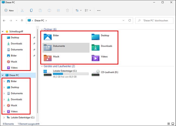Image resolution: width=176 pixels, height=126 pixels.
Task: Open Desktop under Schnellzugriff
Action: click(15, 37)
